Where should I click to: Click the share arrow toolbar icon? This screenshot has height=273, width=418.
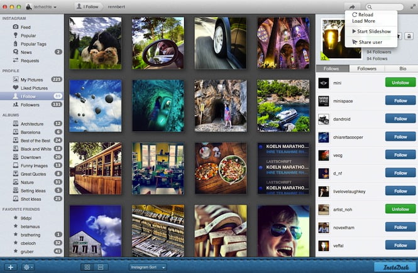pos(351,7)
